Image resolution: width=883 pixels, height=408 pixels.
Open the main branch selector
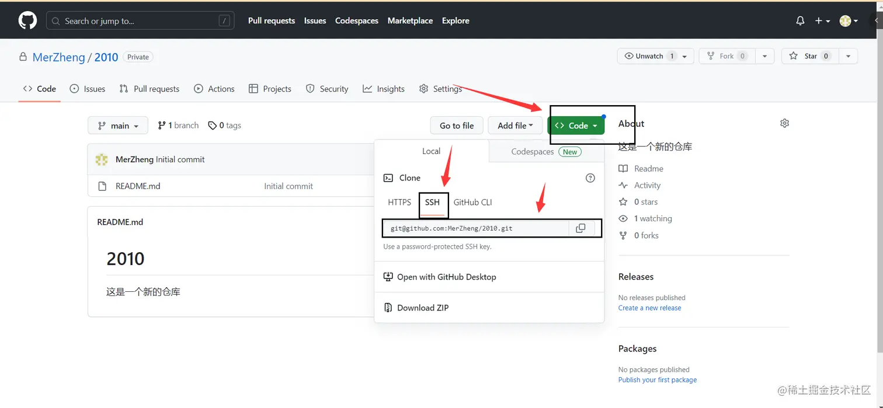pos(118,125)
